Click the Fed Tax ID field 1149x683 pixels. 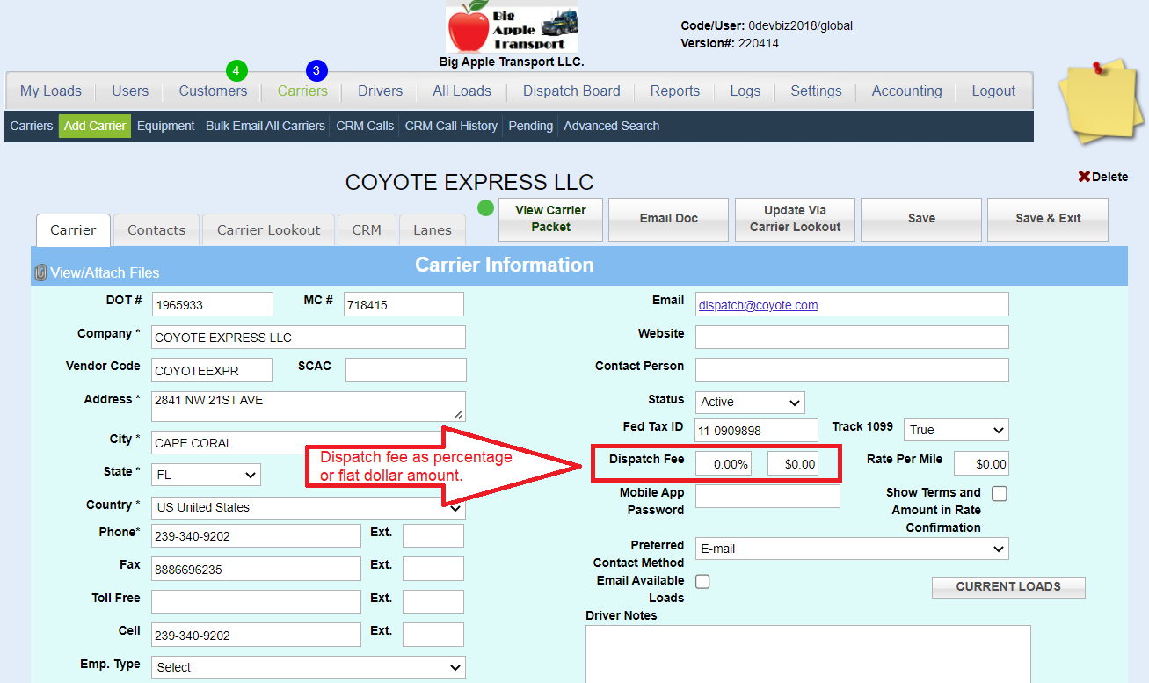tap(757, 430)
